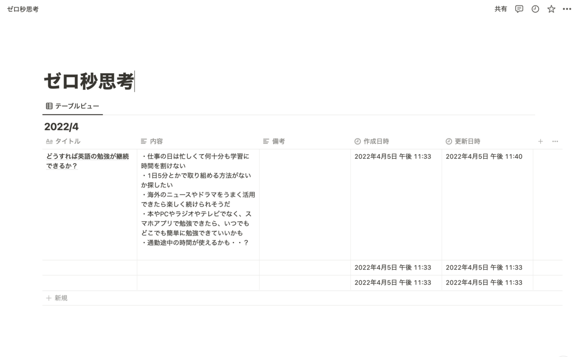Open the どうすれば英語の勉強が継続できるか？ entry
Screen dimensions: 578x357
[88, 161]
